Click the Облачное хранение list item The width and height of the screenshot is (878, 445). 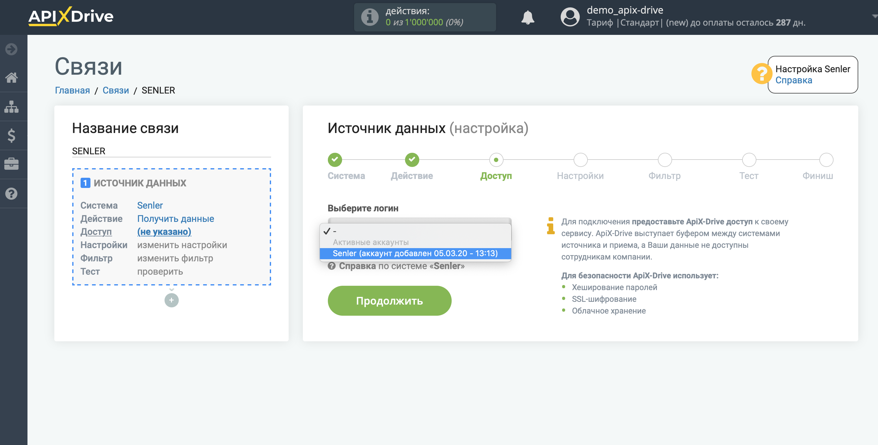pyautogui.click(x=609, y=311)
